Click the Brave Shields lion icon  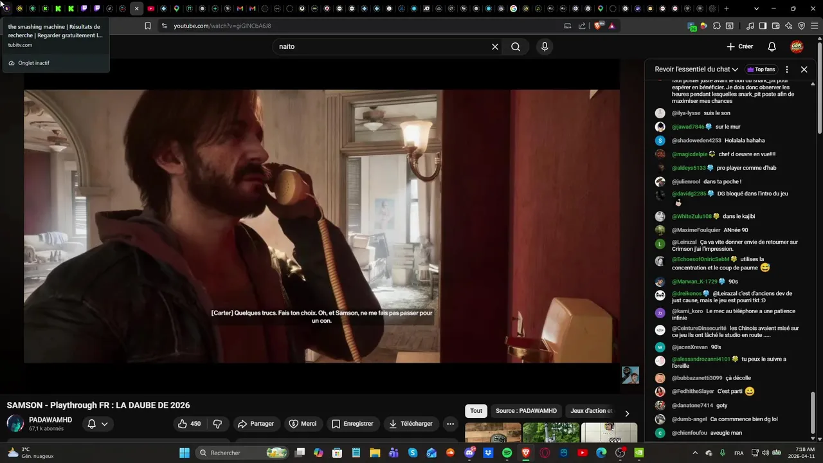click(x=598, y=26)
